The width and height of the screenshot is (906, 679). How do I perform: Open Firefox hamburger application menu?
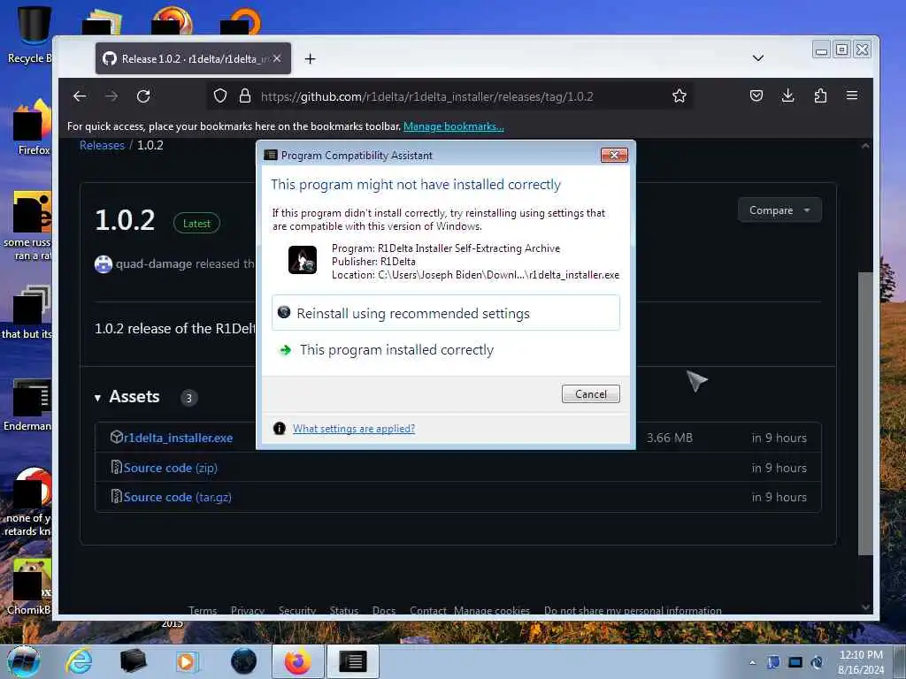[x=852, y=95]
